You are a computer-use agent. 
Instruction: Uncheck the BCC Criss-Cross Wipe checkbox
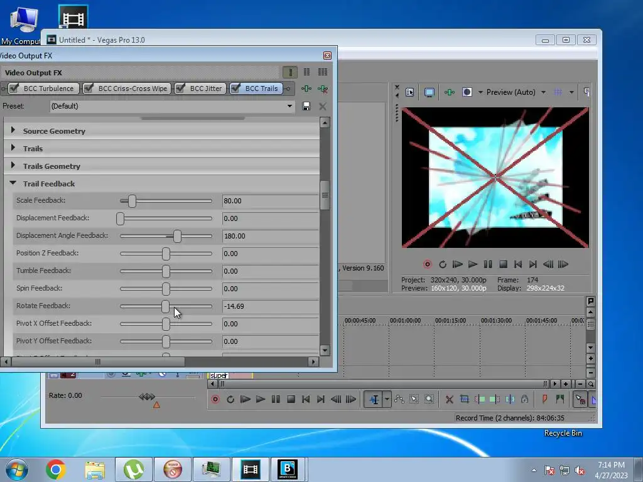[x=89, y=88]
